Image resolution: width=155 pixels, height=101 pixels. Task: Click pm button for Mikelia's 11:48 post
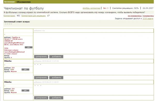[x=25, y=90]
